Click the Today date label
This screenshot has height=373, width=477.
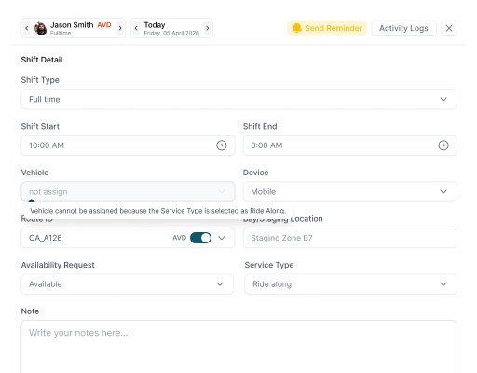155,25
